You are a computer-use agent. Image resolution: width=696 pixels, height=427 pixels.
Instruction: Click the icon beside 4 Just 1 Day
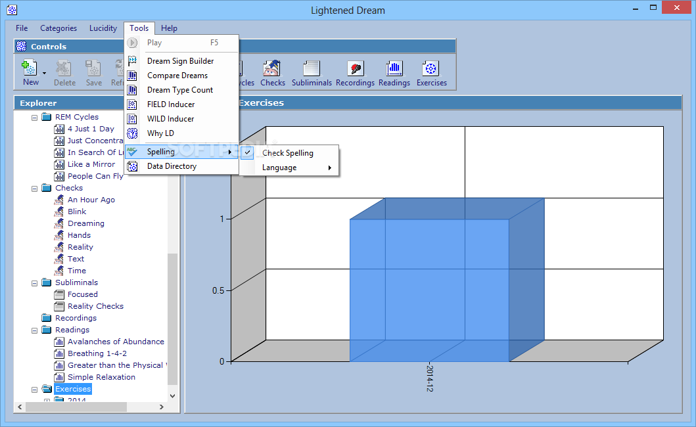(x=59, y=129)
